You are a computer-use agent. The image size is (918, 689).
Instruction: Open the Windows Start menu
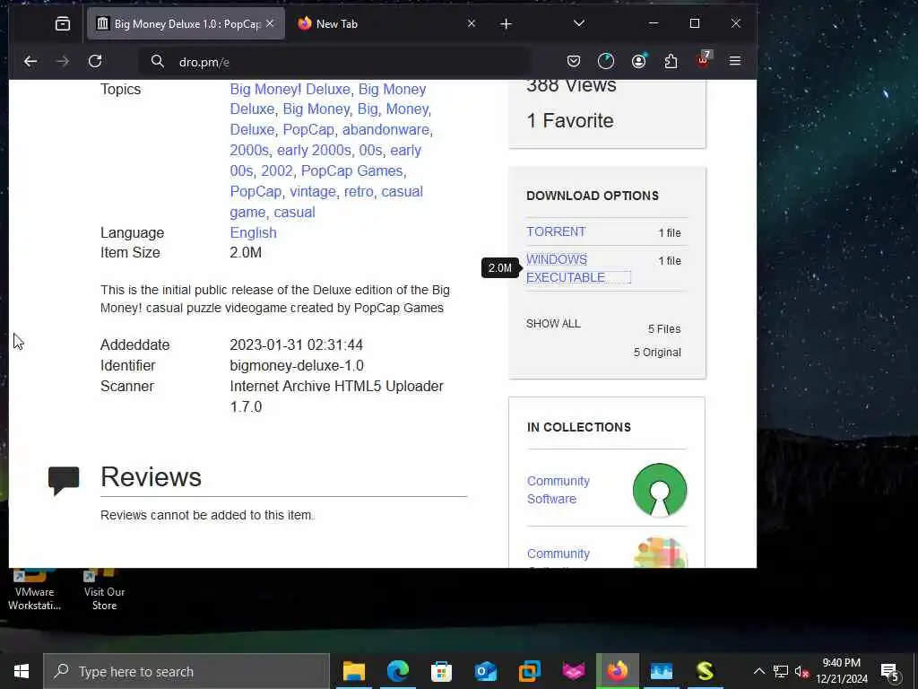click(22, 671)
